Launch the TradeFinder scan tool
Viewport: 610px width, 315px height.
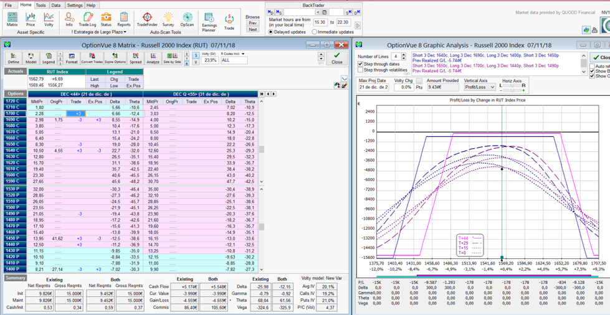tap(147, 19)
